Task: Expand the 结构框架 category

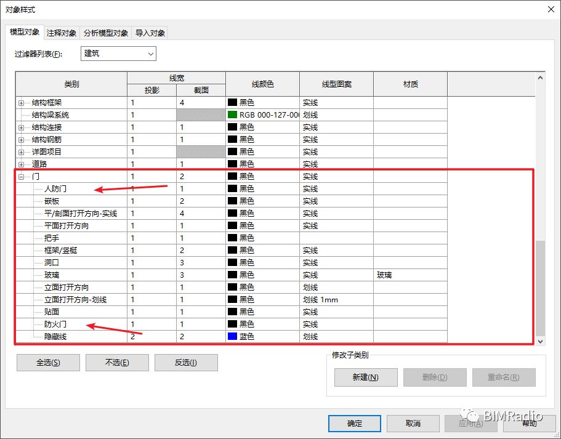Action: tap(21, 103)
